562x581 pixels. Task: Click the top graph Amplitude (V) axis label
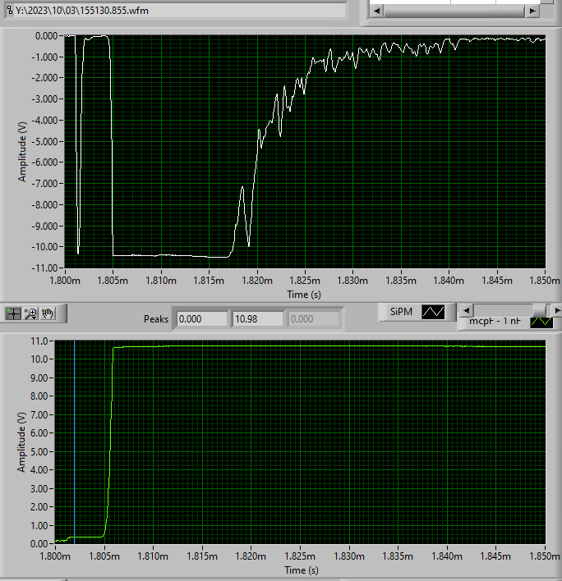[22, 152]
